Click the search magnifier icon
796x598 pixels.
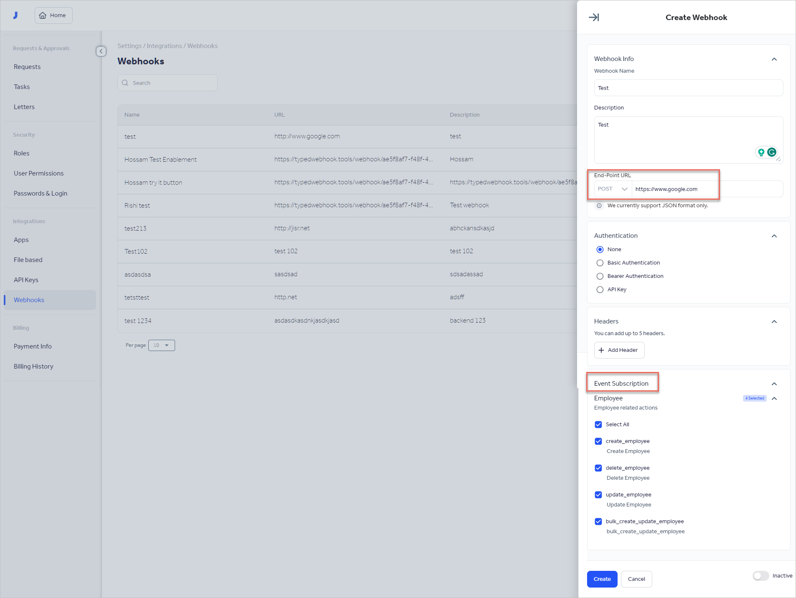click(x=125, y=83)
